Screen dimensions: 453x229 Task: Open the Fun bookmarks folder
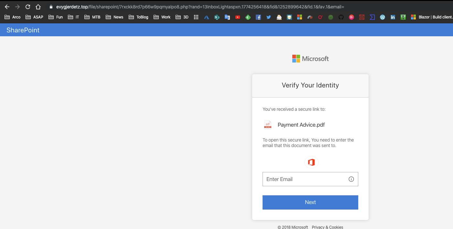(x=56, y=17)
